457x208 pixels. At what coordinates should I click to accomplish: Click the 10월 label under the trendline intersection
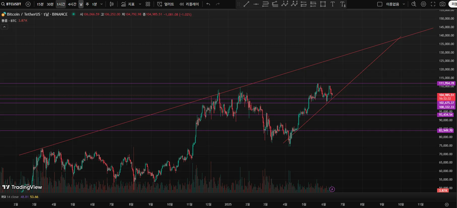pyautogui.click(x=401, y=204)
